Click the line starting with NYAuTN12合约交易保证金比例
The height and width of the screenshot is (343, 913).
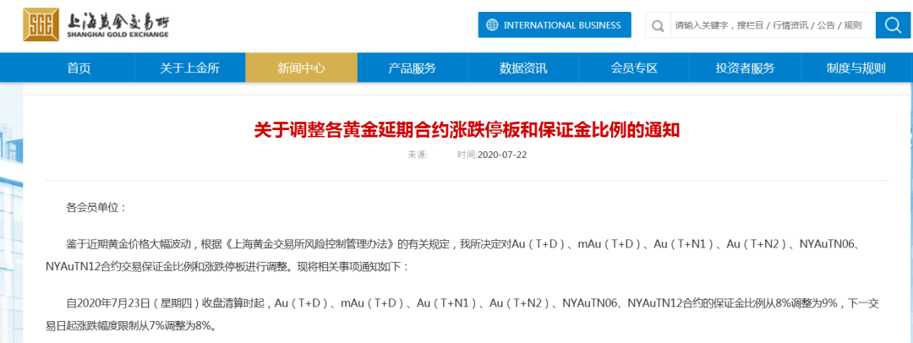(227, 266)
